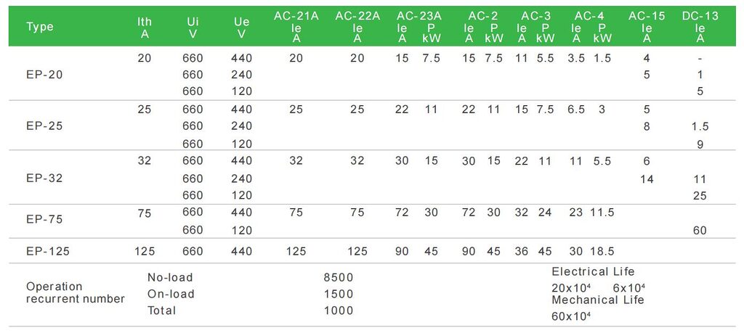The height and width of the screenshot is (333, 744).
Task: Select the Ith column header
Action: coord(145,28)
